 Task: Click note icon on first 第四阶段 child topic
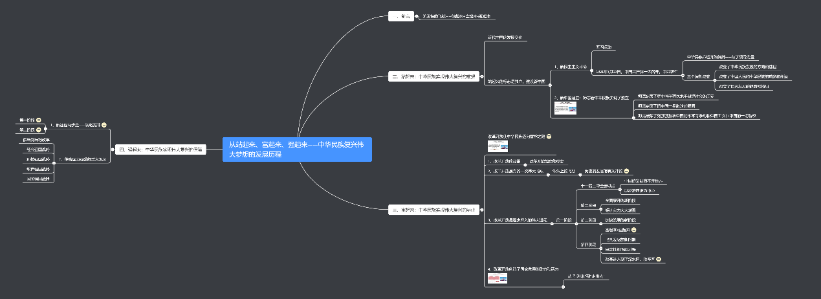tap(633, 230)
